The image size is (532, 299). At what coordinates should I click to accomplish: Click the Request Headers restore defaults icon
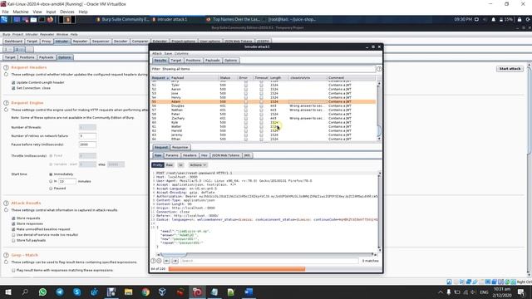(6, 74)
